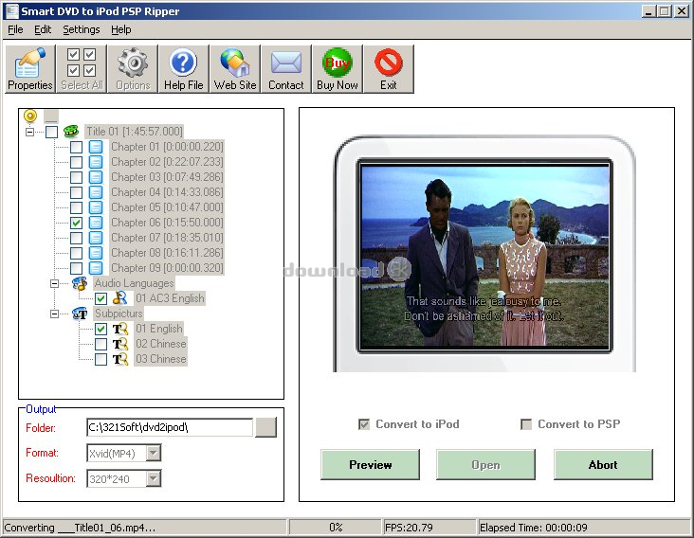Open the Properties toolbar button
The width and height of the screenshot is (694, 538).
pyautogui.click(x=30, y=68)
